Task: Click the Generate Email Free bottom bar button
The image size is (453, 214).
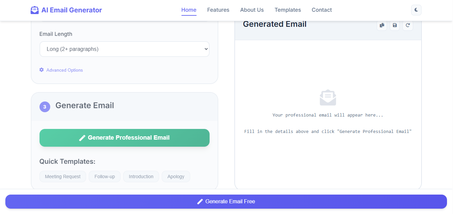Action: pyautogui.click(x=226, y=202)
